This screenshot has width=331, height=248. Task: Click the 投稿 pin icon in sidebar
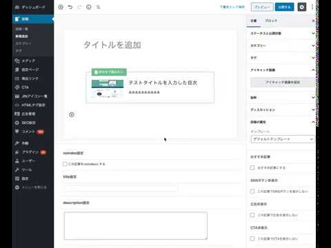tap(17, 19)
